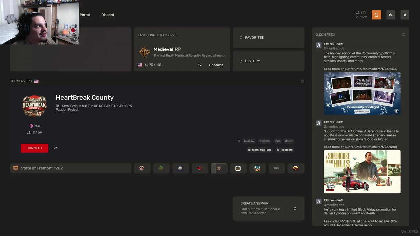Select the red flower logo server thumbnail
This screenshot has width=420, height=236.
[x=199, y=168]
